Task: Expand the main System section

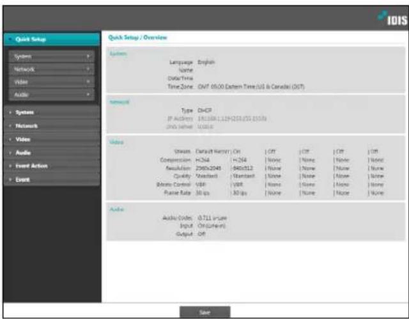Action: (x=52, y=113)
